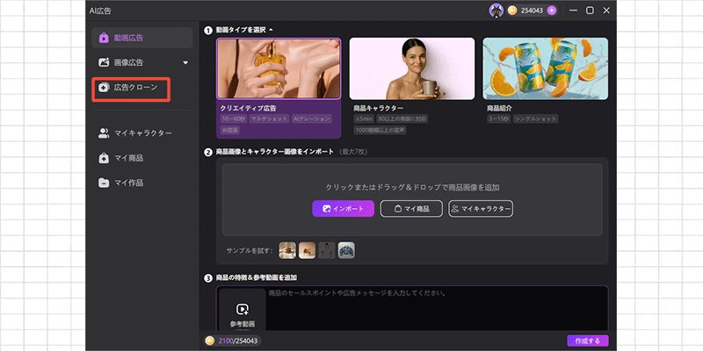Add credits with the purple plus icon
Viewport: 703px width, 351px height.
(x=552, y=11)
